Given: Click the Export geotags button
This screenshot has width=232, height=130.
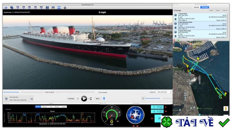Looking at the screenshot, I should [x=218, y=10].
